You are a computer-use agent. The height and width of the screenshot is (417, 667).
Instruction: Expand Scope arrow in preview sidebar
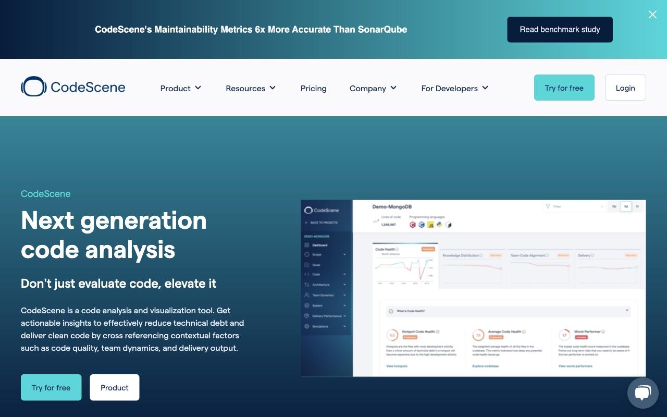pos(344,254)
